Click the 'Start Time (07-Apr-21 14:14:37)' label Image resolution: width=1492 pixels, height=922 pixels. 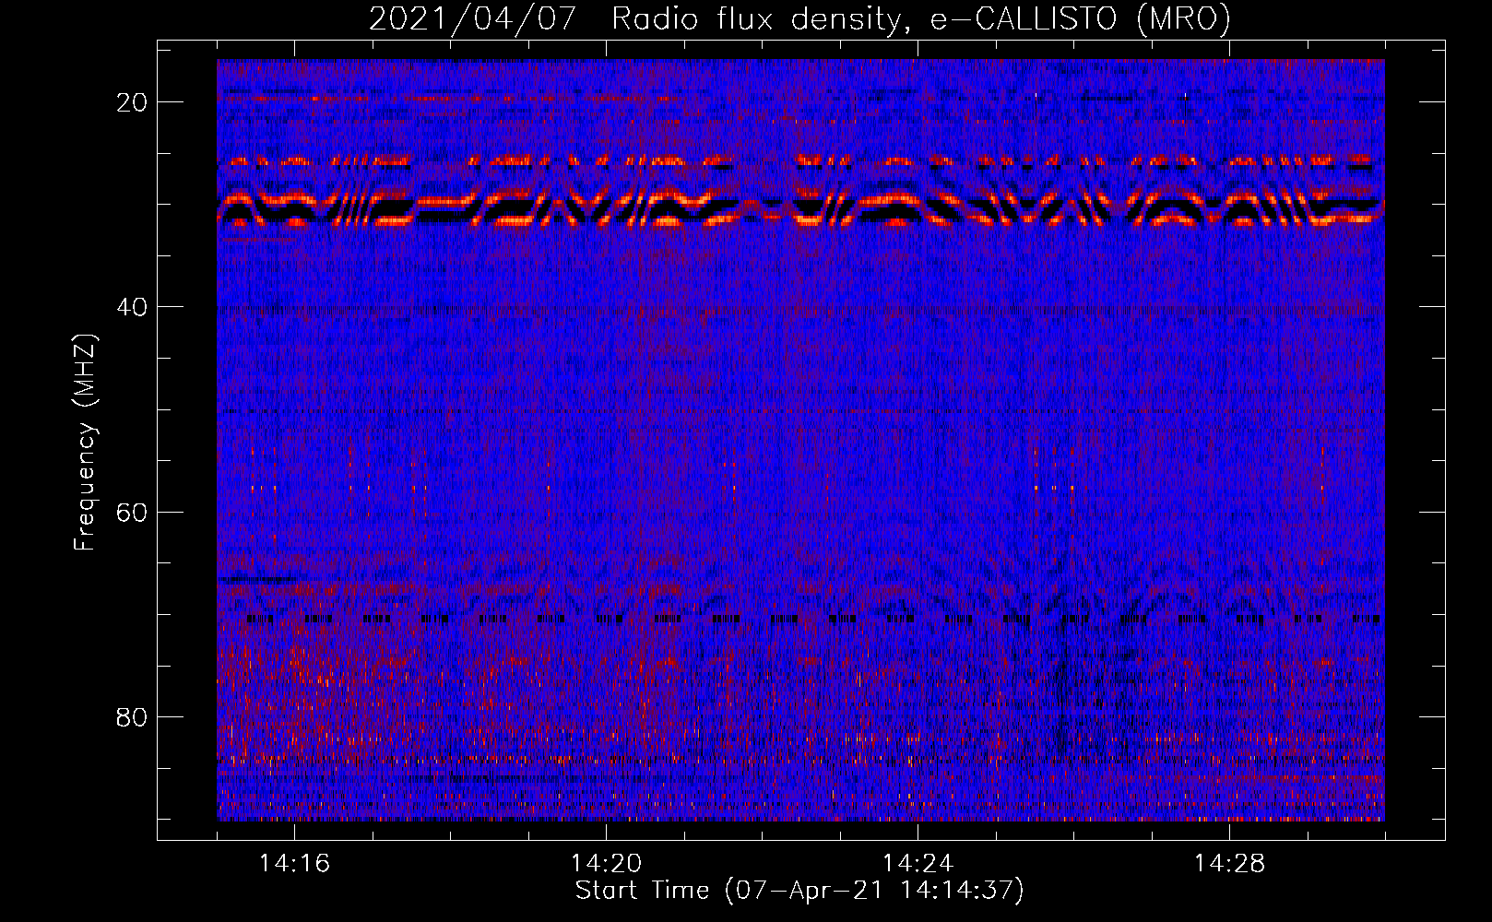tap(799, 891)
